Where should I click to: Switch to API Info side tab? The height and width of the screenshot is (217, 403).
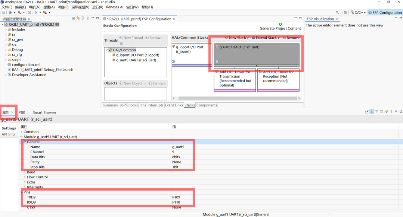8,134
